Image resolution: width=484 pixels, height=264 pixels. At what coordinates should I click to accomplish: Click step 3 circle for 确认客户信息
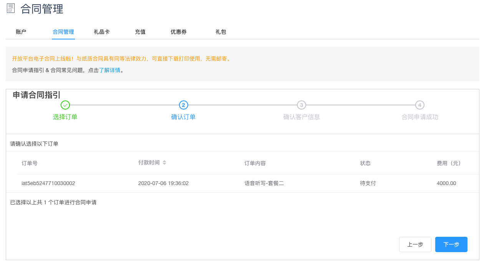tap(302, 105)
